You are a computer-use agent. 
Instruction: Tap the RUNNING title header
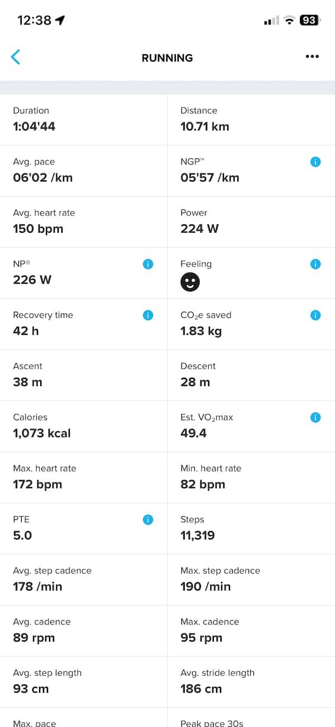click(167, 58)
